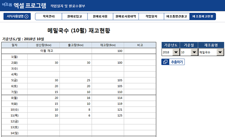The image size is (225, 137).
Task: Switch to the 작업일지 tab
Action: click(151, 17)
